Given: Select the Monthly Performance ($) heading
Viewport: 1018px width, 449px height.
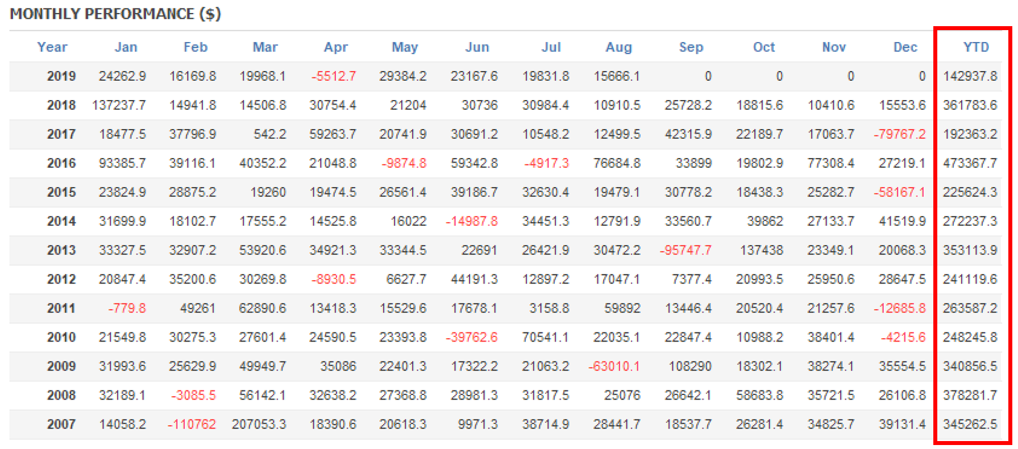Looking at the screenshot, I should click(x=115, y=14).
